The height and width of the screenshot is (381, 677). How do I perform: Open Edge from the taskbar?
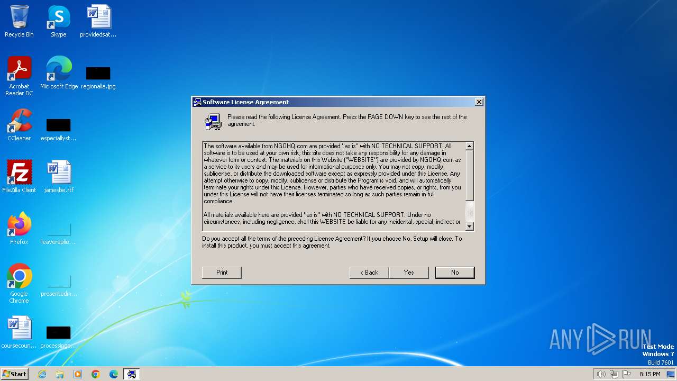114,374
